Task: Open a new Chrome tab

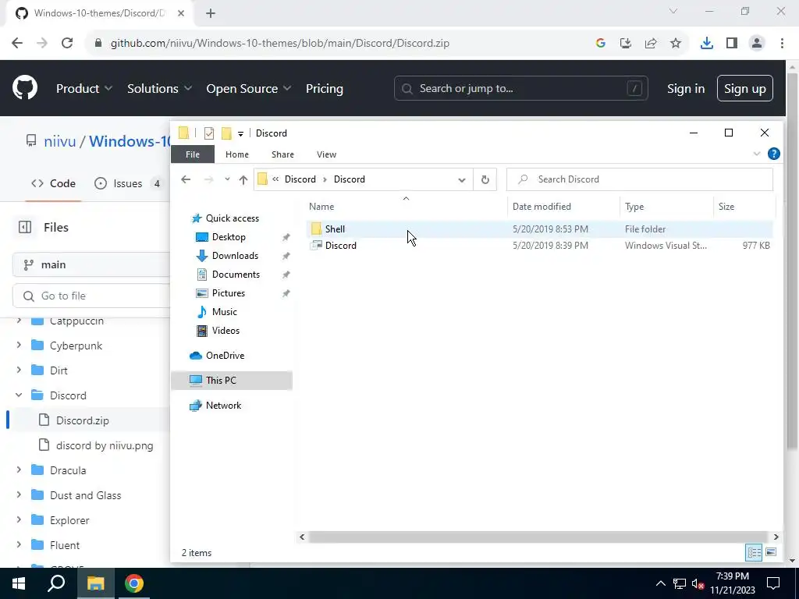Action: [211, 13]
